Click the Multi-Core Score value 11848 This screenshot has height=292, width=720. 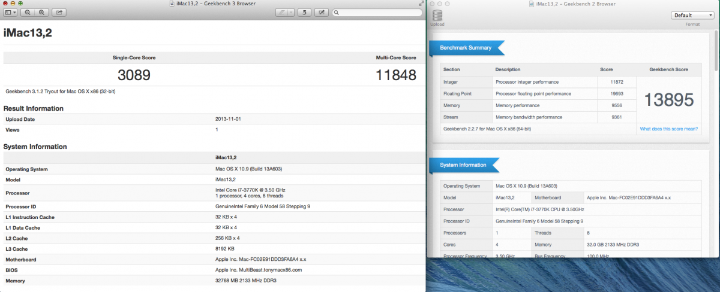(x=395, y=75)
